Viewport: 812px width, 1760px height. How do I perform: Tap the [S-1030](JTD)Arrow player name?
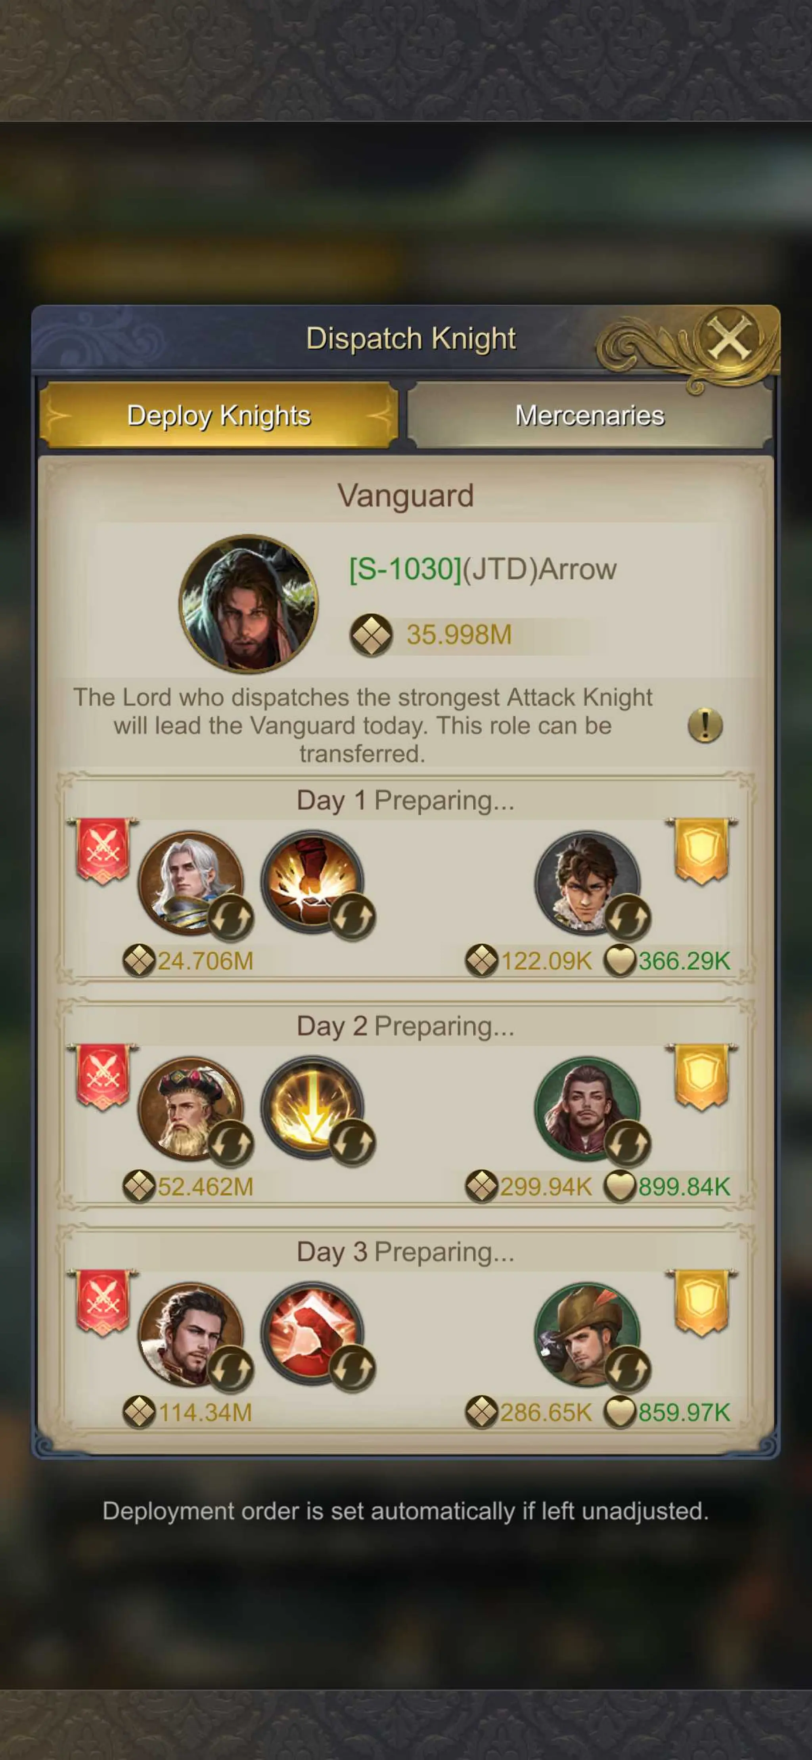click(x=483, y=569)
